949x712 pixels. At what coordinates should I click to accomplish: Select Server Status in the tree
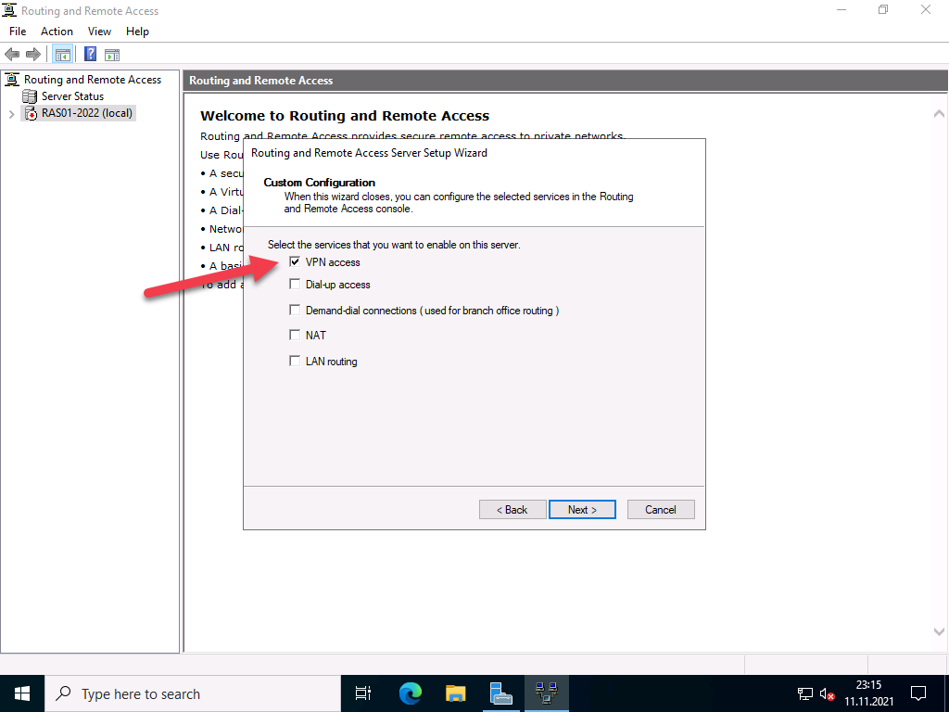(72, 96)
